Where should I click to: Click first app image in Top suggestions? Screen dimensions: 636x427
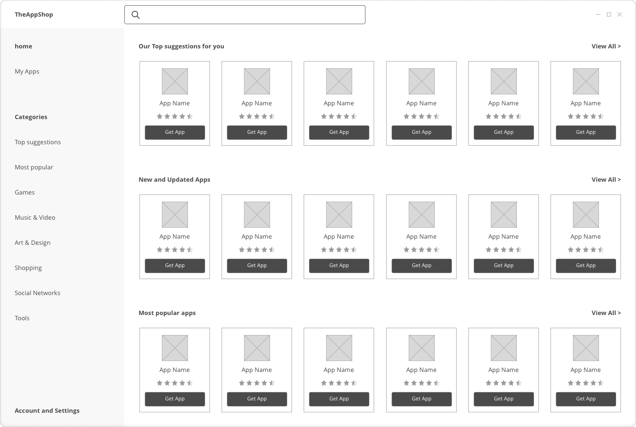[175, 81]
